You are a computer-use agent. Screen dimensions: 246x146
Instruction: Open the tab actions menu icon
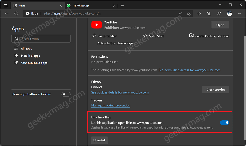(6, 6)
